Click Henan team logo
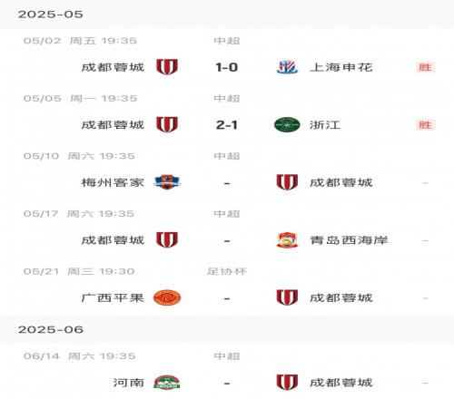This screenshot has width=454, height=399. (x=167, y=383)
